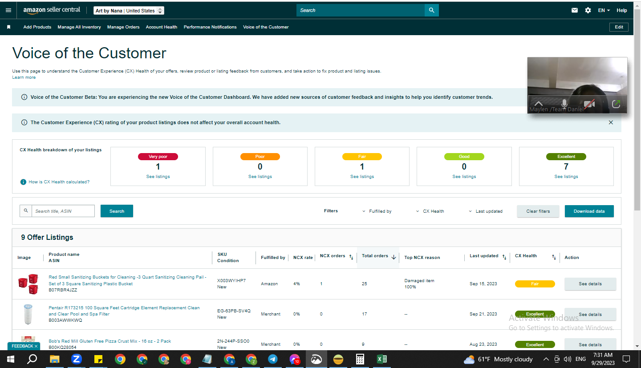
Task: Sort listings by Last updated column
Action: 504,257
